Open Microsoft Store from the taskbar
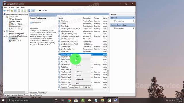Viewport: 184px width, 103px height. coord(76,100)
